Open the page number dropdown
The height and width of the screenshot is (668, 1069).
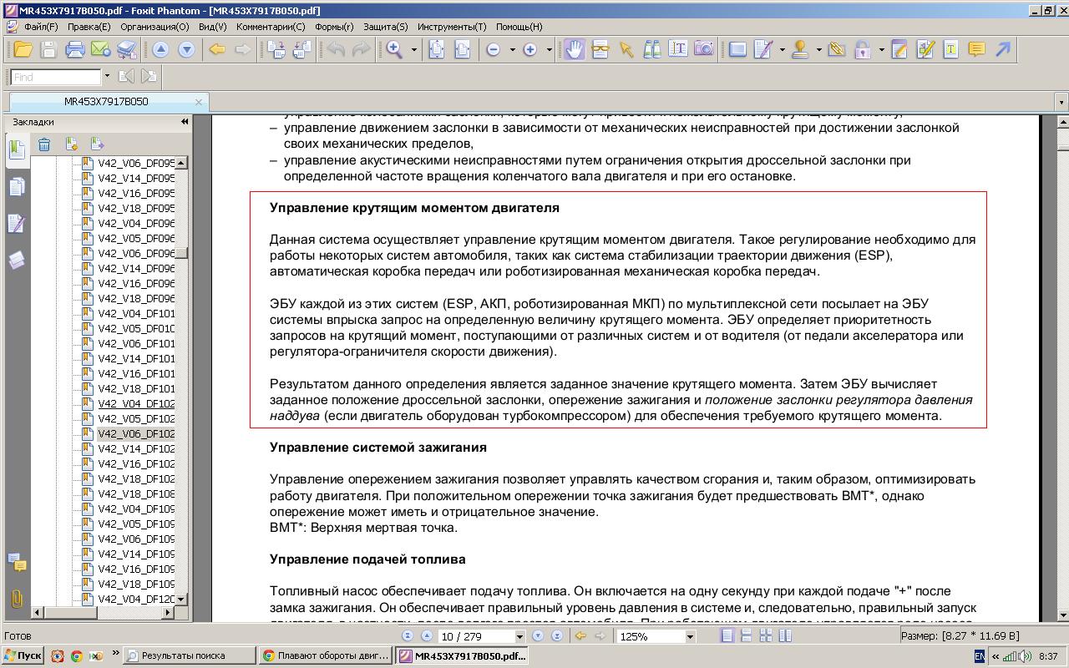519,636
